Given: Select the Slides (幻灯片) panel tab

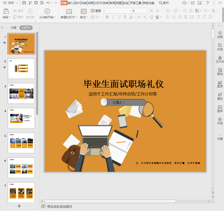Looking at the screenshot, I should pos(26,27).
